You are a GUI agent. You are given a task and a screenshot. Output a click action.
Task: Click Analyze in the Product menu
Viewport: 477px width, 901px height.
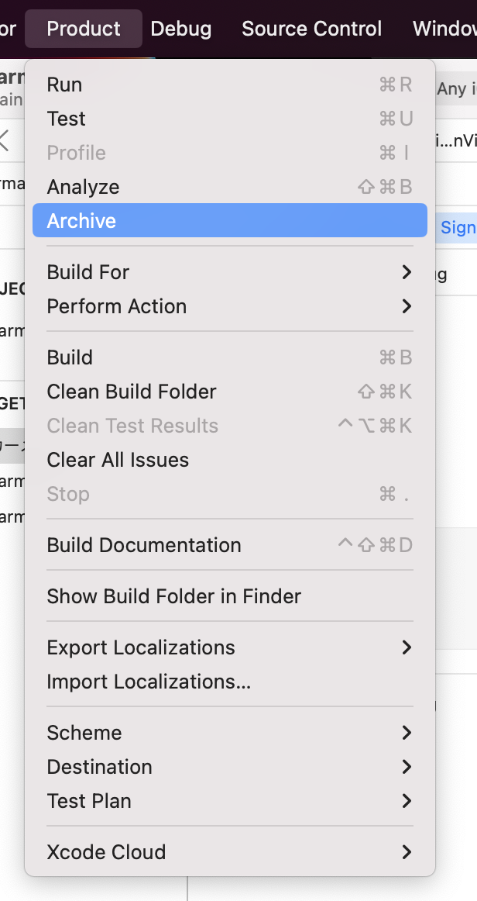[84, 187]
